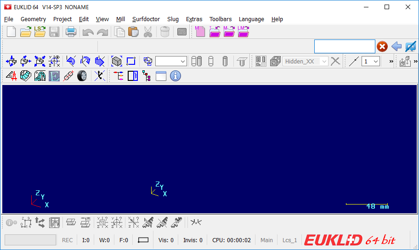The image size is (419, 250).
Task: Click the F:0 status indicator
Action: tap(124, 240)
